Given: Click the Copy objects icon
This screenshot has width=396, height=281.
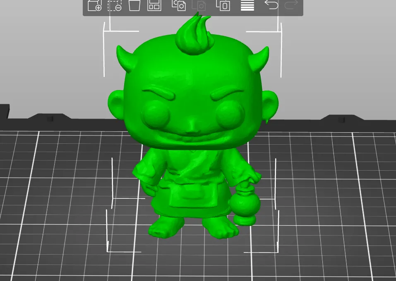Looking at the screenshot, I should pyautogui.click(x=179, y=5).
